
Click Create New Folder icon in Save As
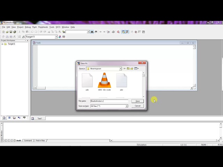coord(132,69)
